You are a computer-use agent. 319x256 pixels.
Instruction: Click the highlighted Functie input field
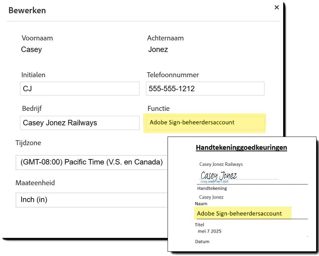[205, 123]
